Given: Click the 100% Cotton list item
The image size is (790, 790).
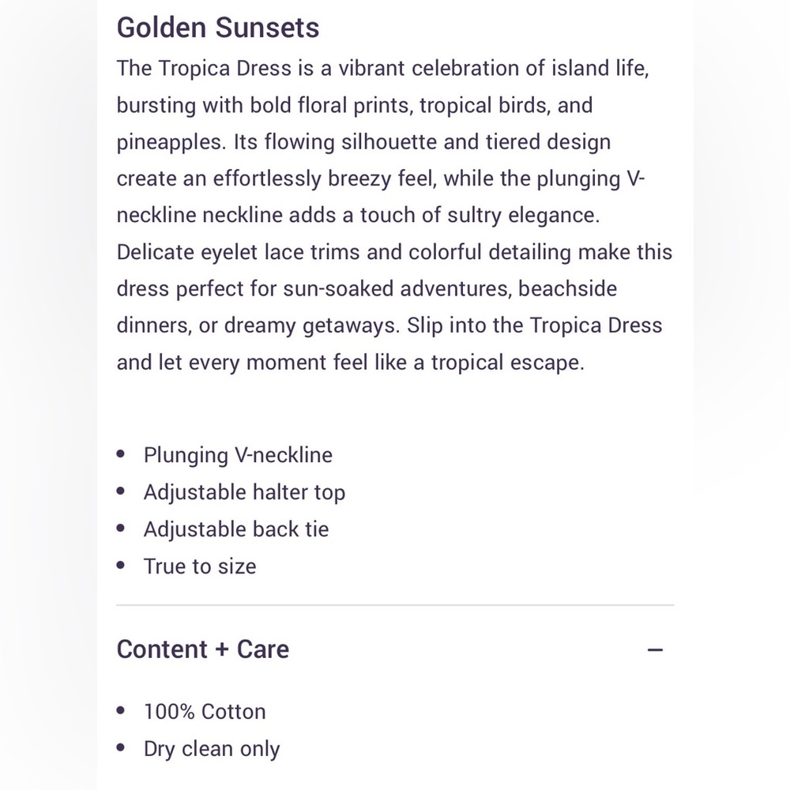Looking at the screenshot, I should [x=205, y=711].
